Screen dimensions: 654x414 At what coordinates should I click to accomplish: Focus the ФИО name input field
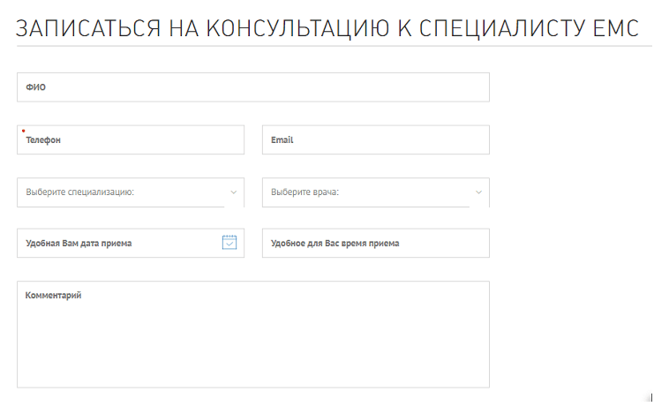click(252, 87)
